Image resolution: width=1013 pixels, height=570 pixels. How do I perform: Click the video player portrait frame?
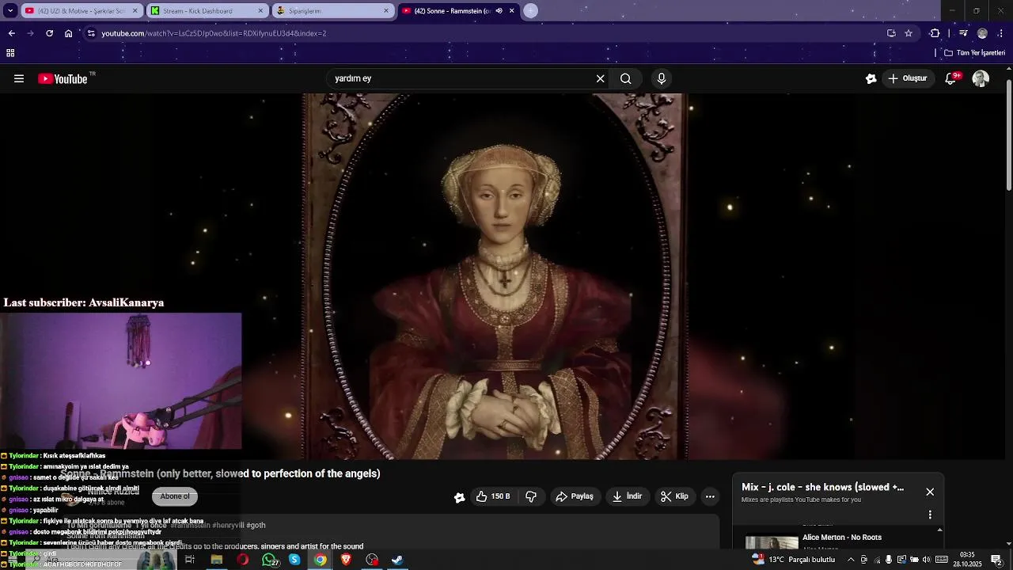coord(495,276)
